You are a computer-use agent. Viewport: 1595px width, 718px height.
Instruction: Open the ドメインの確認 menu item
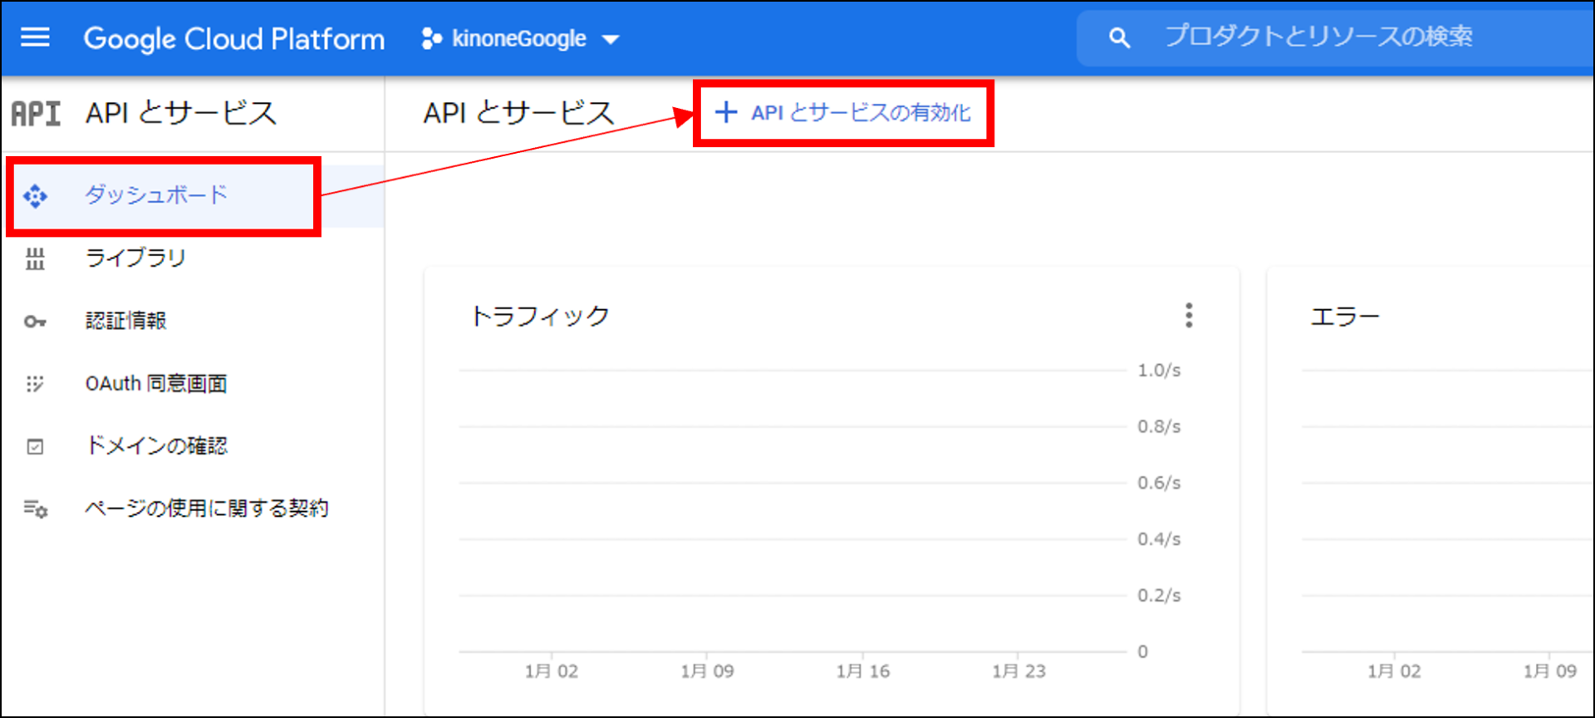click(193, 446)
